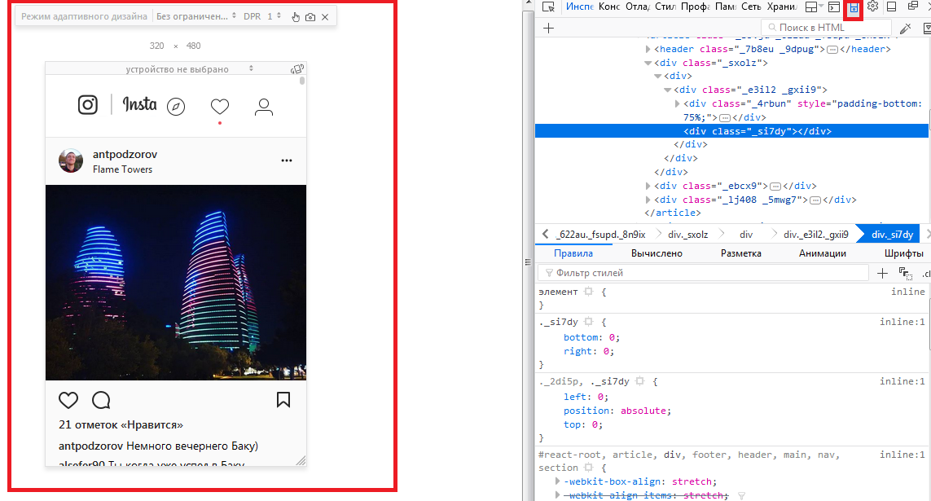Click the inline:1 source link for ._si7dy
The height and width of the screenshot is (501, 931).
[902, 323]
